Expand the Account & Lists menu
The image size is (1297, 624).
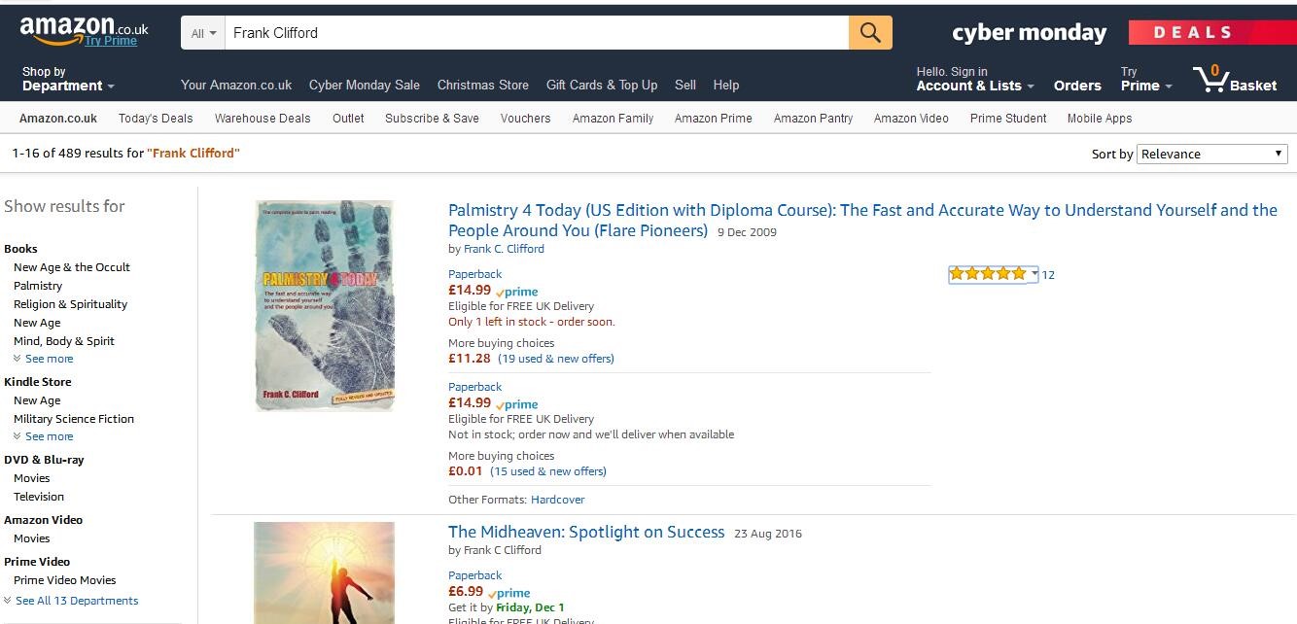(x=975, y=79)
